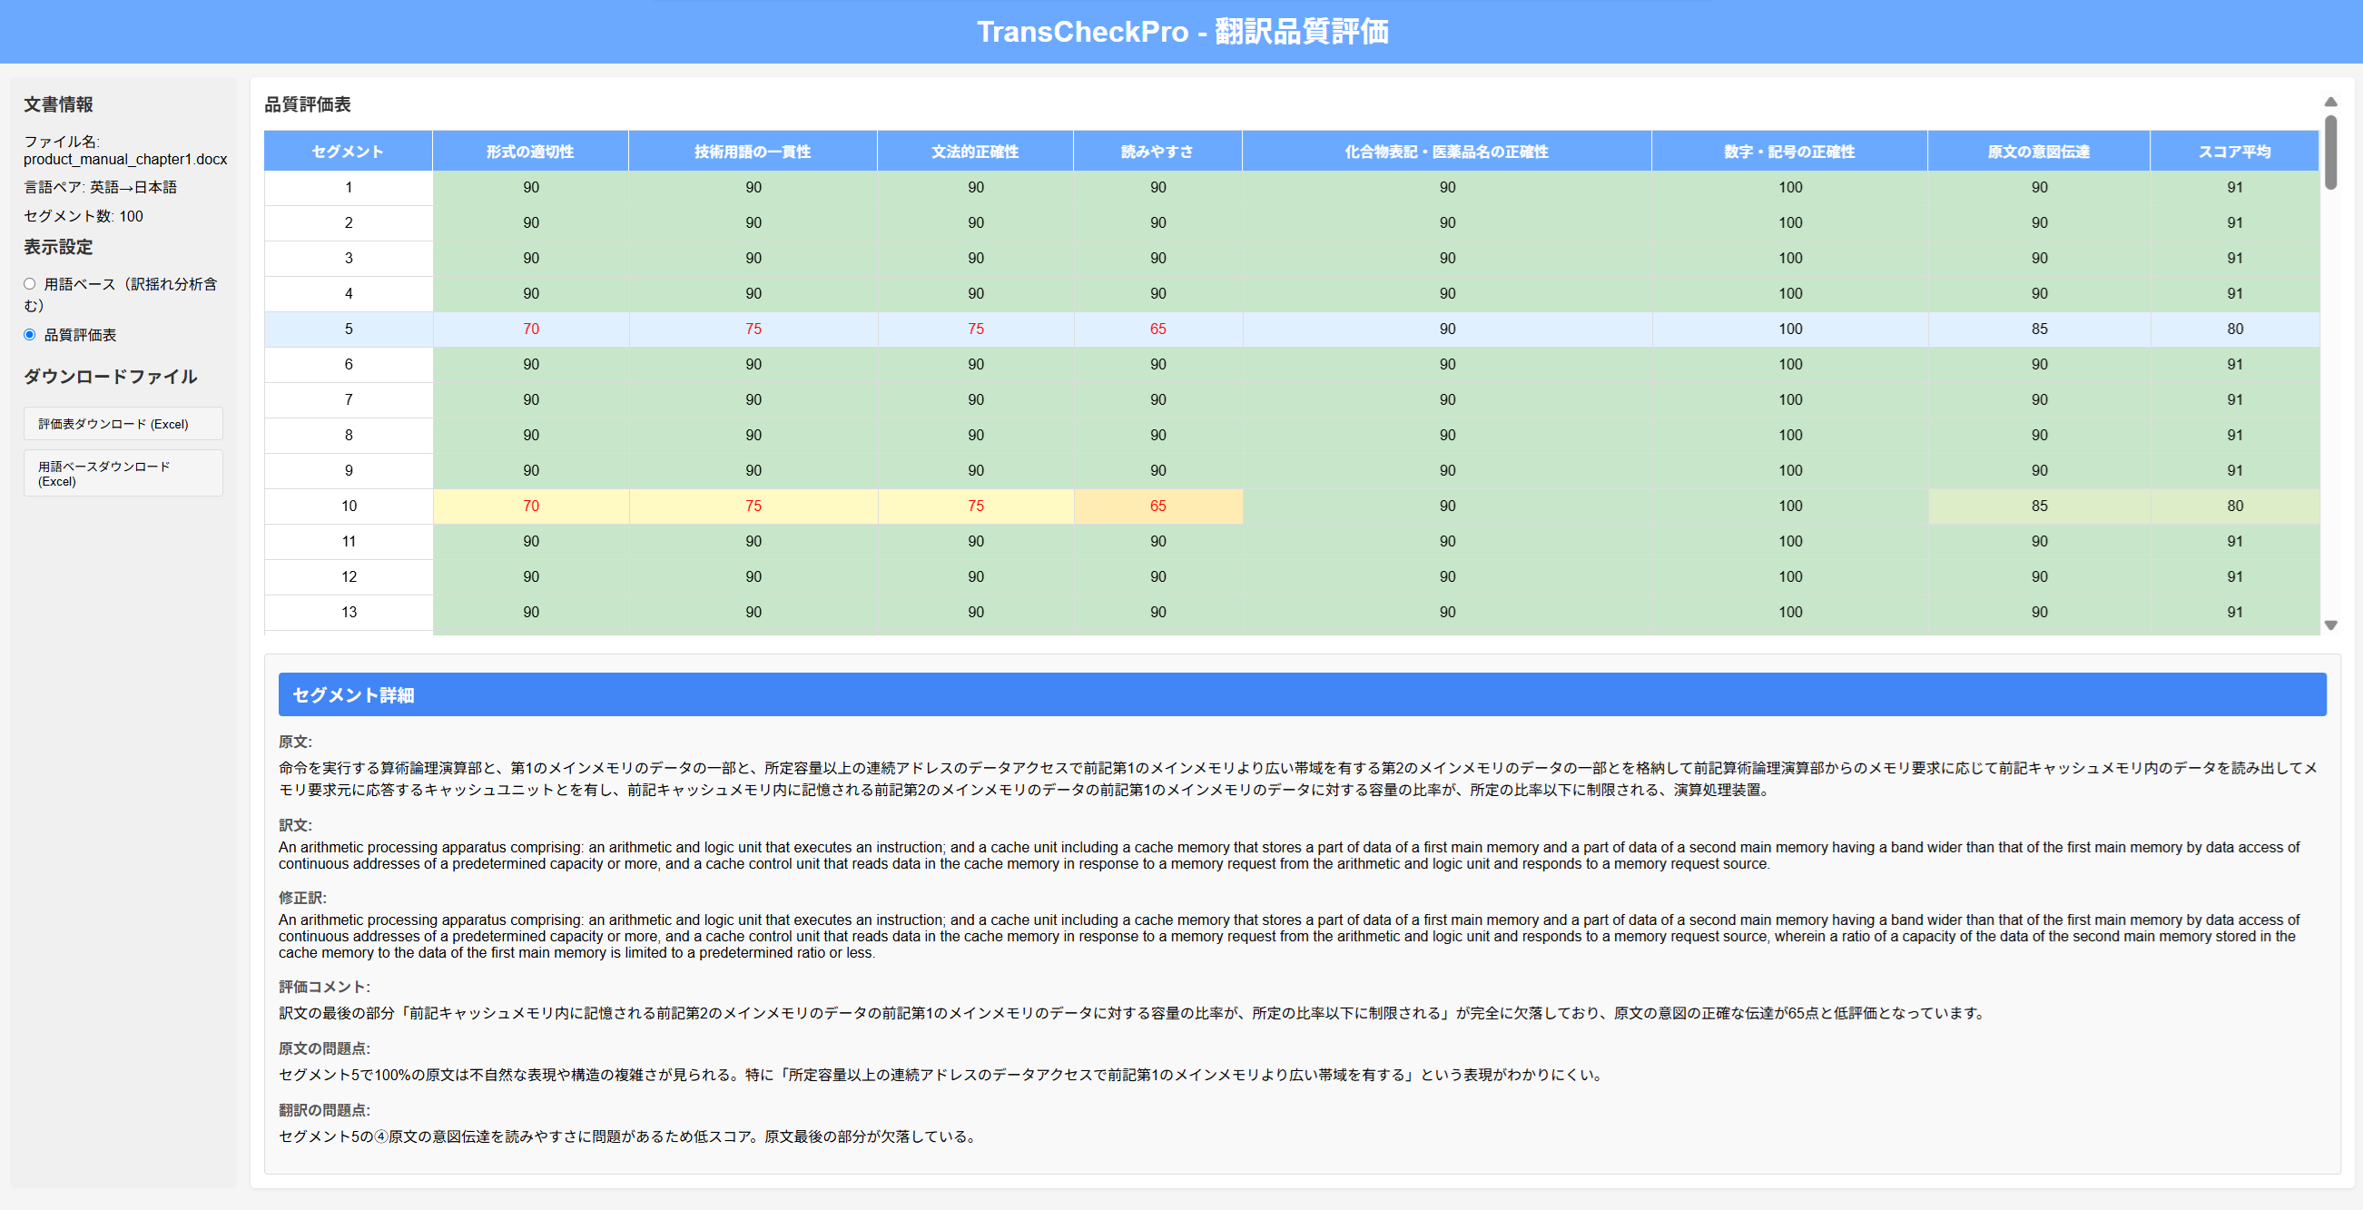Click the 化合物表記・医薬品名の正確性 column header
The image size is (2363, 1210).
(1447, 151)
